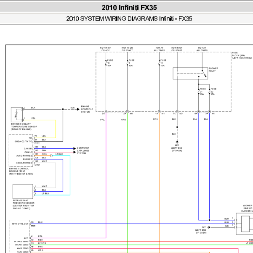The height and width of the screenshot is (253, 253).
Task: Select pin "113 PNK" on the ECM
Action: 40,150
